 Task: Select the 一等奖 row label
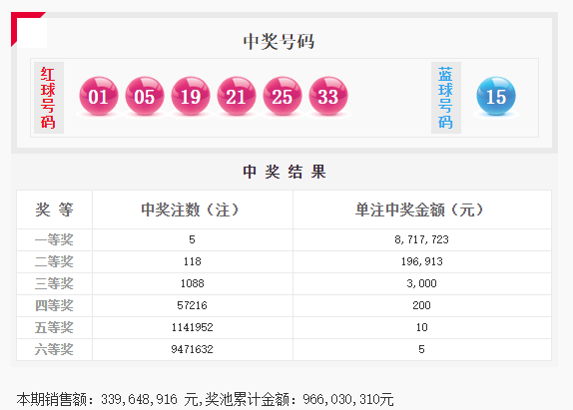tap(54, 239)
